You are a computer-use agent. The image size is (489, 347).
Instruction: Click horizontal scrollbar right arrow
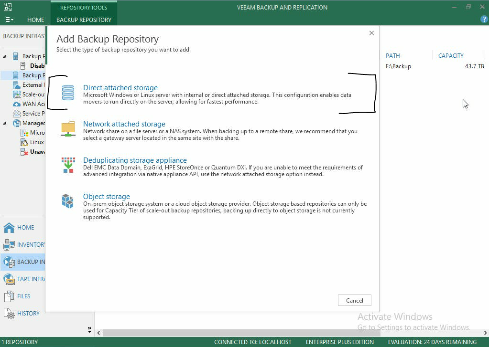(485, 333)
